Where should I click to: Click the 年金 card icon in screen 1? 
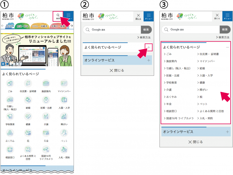click(x=46, y=133)
